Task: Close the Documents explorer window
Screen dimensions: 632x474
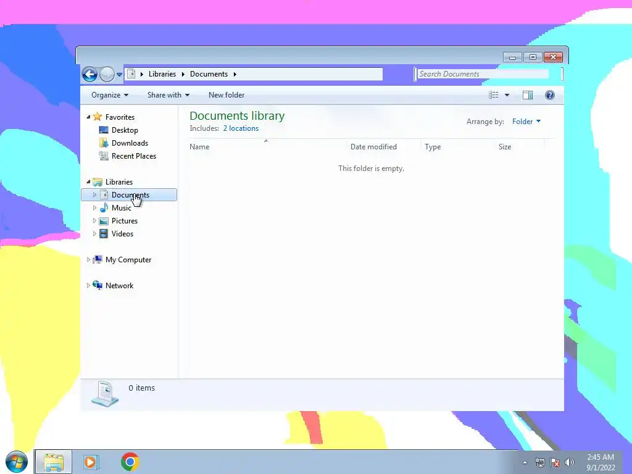Action: coord(553,57)
